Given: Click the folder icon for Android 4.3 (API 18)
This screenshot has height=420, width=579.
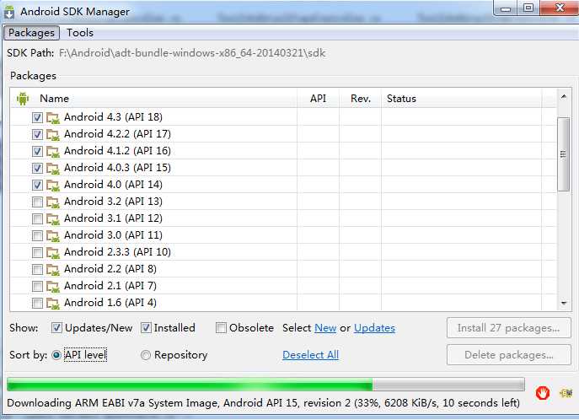Looking at the screenshot, I should (53, 118).
